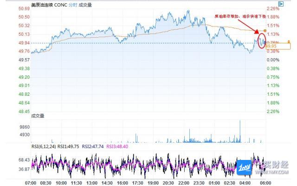
Task: Click the 成交量 label above the volume panel
Action: pos(38,116)
